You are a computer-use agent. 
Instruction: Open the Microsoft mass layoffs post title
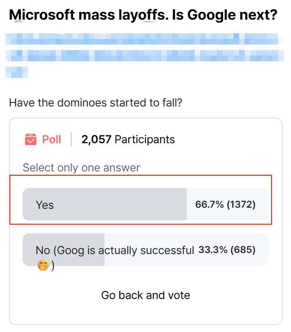[x=143, y=15]
